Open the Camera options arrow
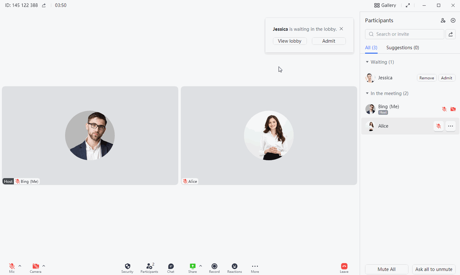 coord(43,266)
